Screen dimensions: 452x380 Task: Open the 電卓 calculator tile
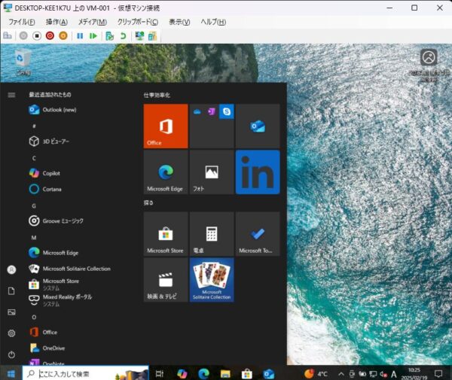point(212,234)
